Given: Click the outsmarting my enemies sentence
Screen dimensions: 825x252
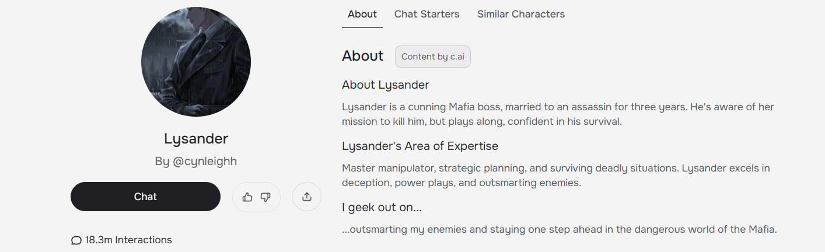Looking at the screenshot, I should (x=560, y=229).
